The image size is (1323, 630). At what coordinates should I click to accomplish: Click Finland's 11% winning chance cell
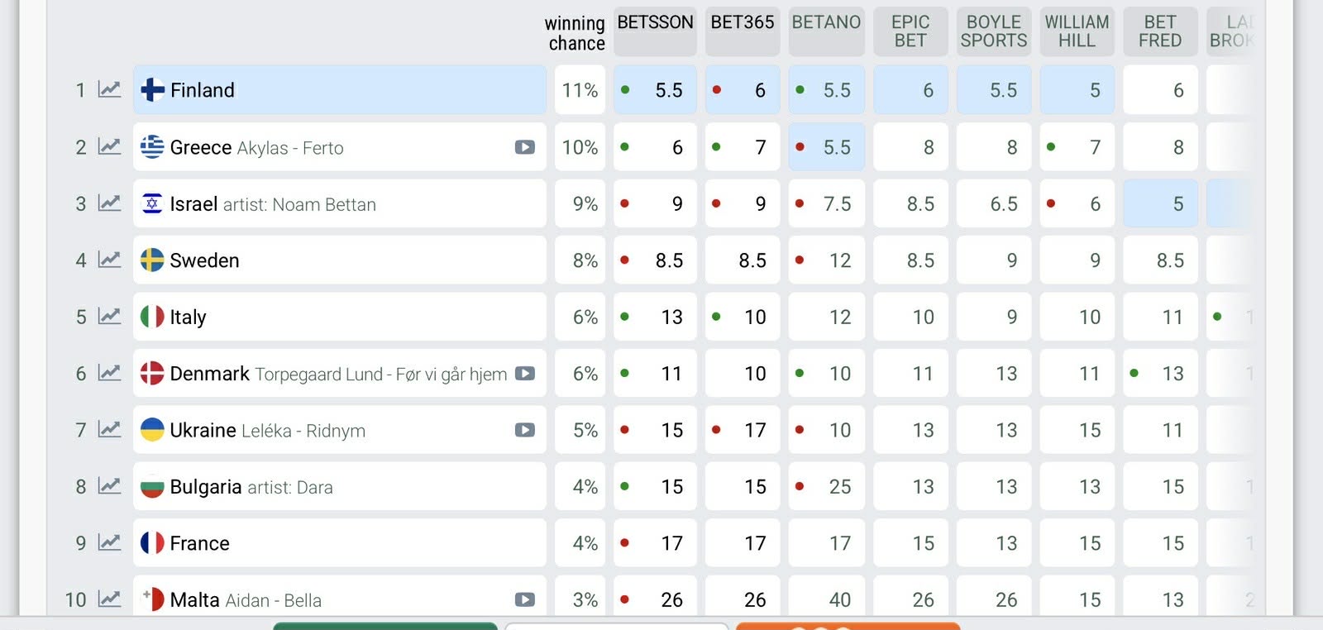click(x=580, y=90)
